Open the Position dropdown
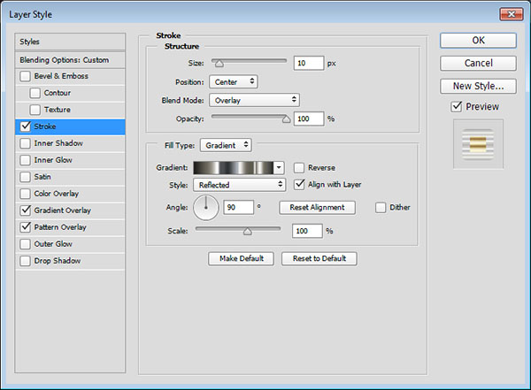 click(233, 81)
